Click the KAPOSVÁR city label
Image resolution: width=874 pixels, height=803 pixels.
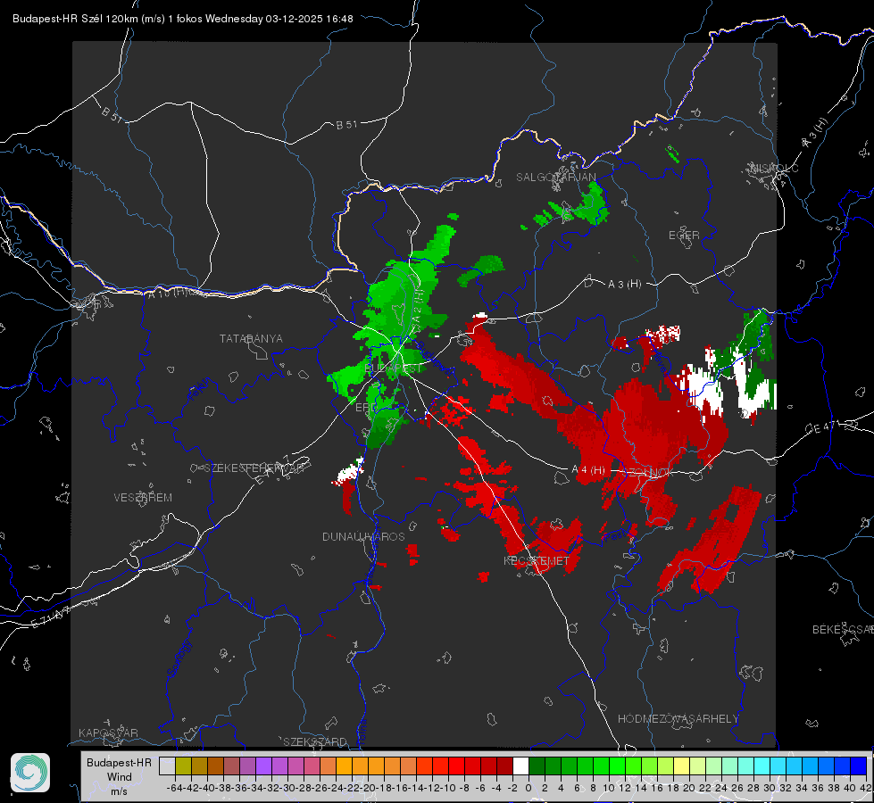coord(108,733)
